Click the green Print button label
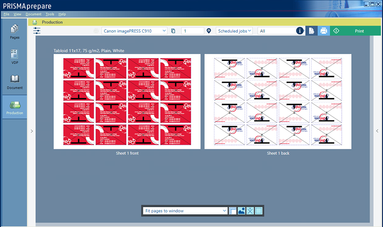This screenshot has width=383, height=227. tap(359, 31)
